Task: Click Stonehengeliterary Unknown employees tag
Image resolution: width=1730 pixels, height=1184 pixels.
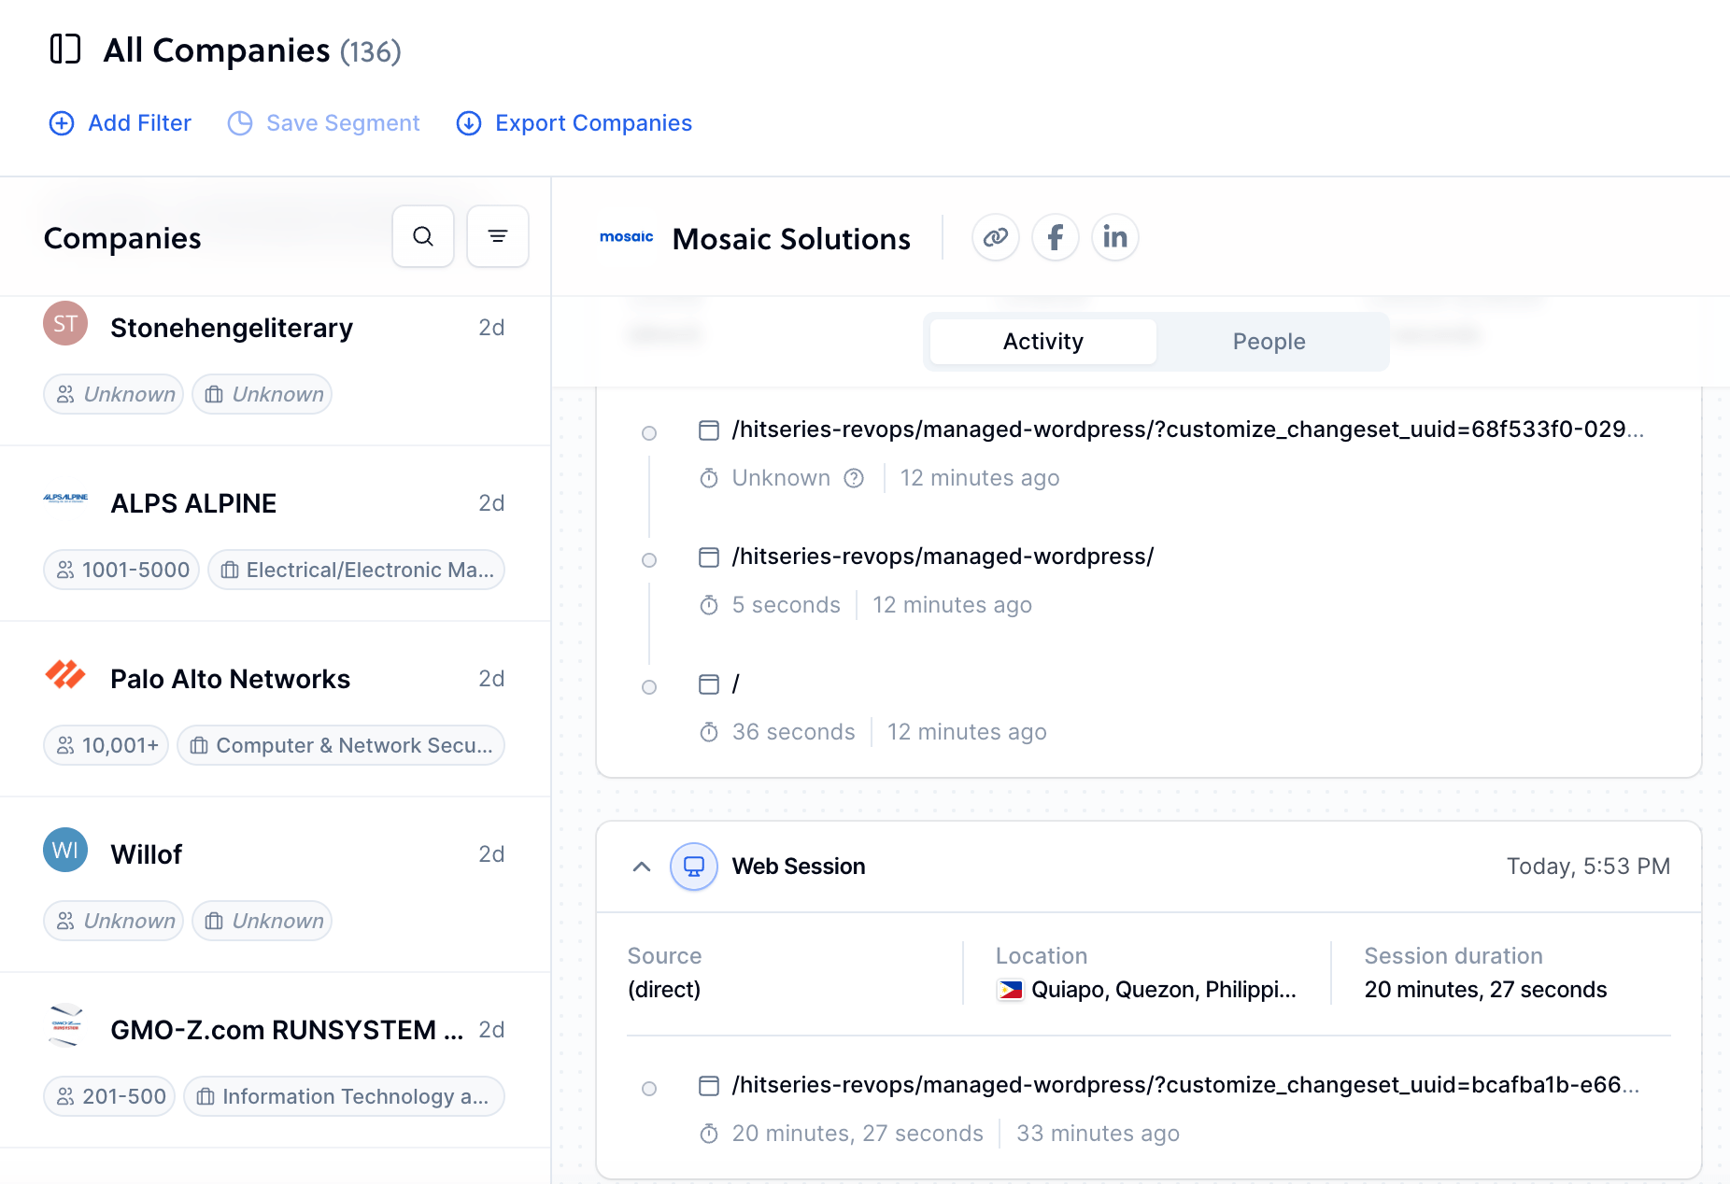Action: (x=114, y=394)
